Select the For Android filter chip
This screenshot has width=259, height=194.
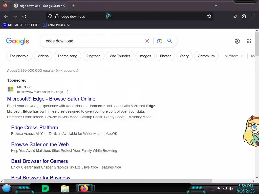[19, 56]
